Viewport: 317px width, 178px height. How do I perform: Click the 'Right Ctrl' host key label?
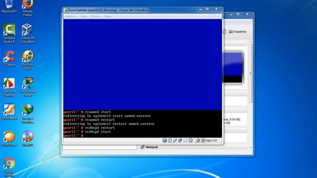point(211,140)
